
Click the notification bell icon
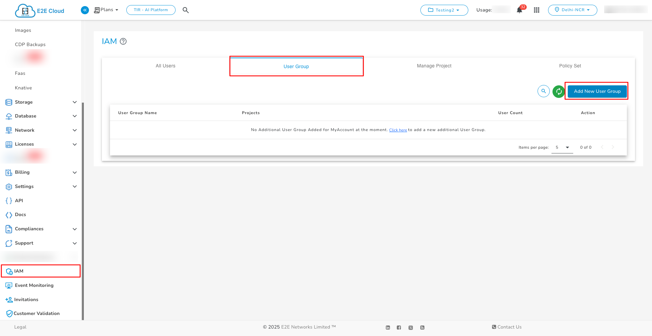coord(519,10)
